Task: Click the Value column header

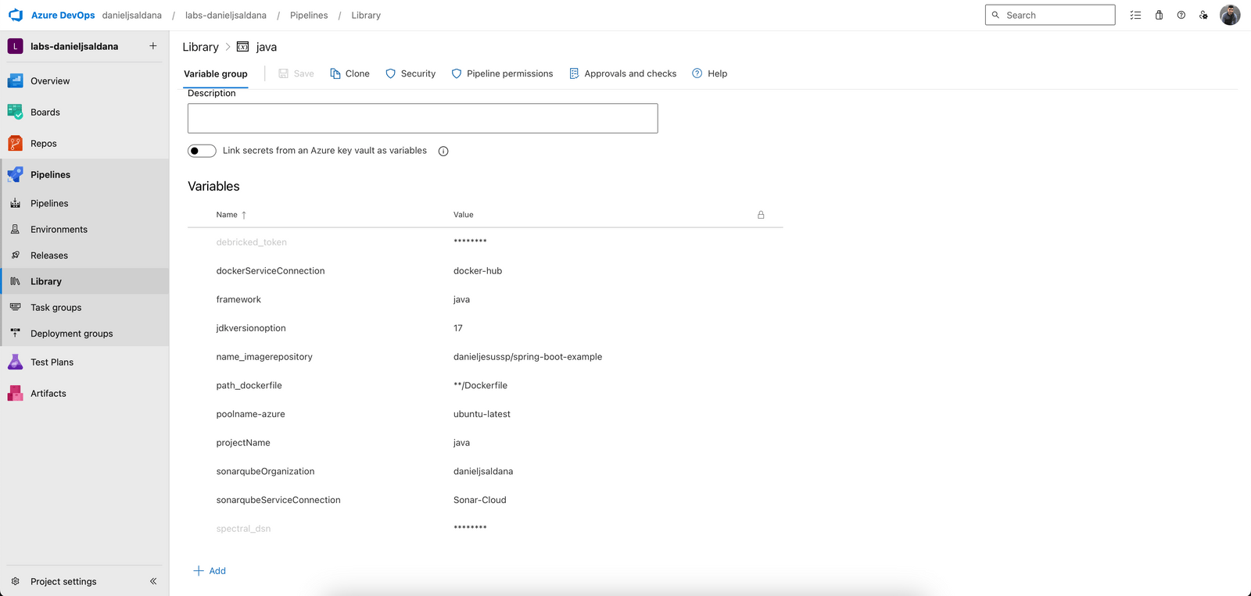Action: [464, 215]
